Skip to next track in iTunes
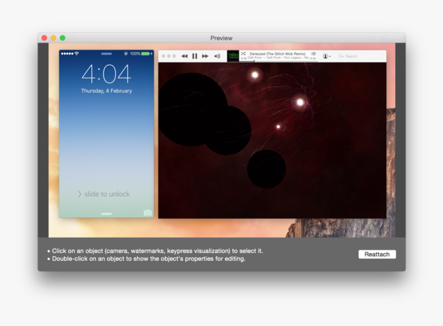Screen dimensions: 443x326 [205, 56]
